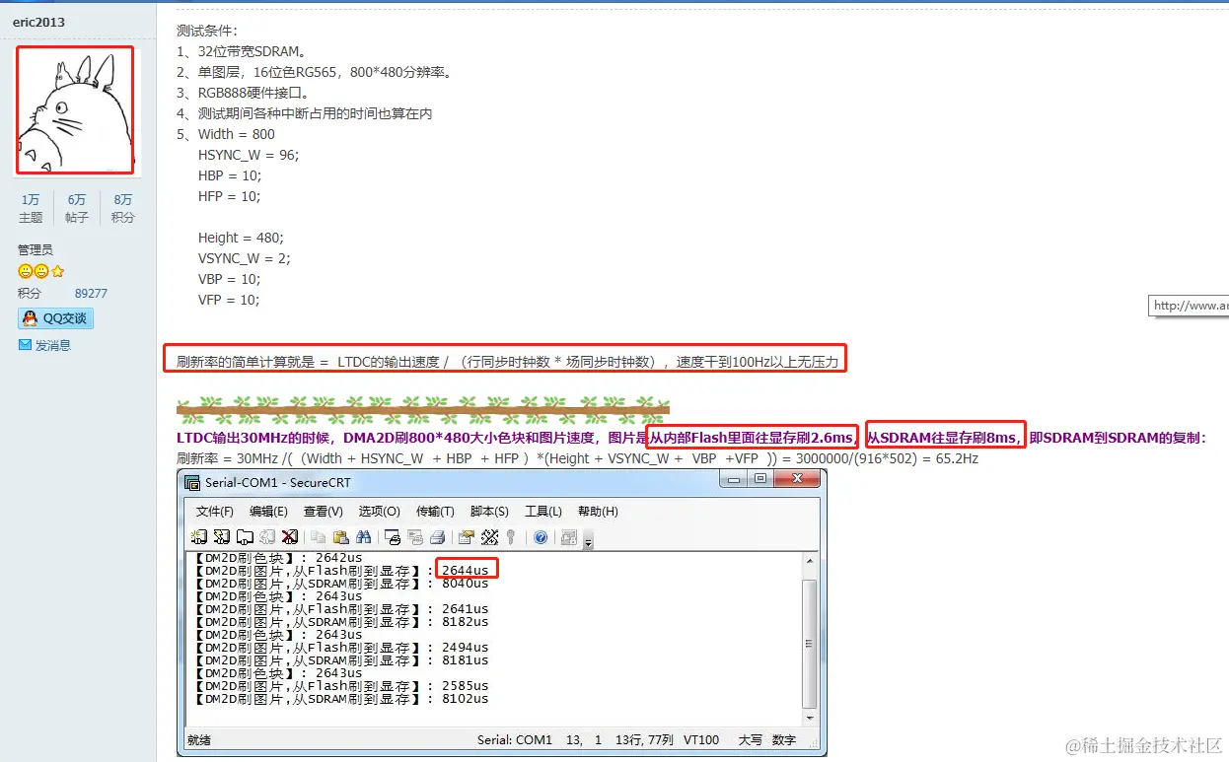This screenshot has height=762, width=1229.
Task: Click the Print Screen toolbar icon
Action: (x=393, y=537)
